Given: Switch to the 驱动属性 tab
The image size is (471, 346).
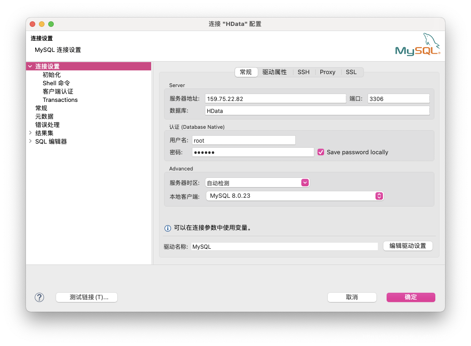Looking at the screenshot, I should pyautogui.click(x=274, y=72).
